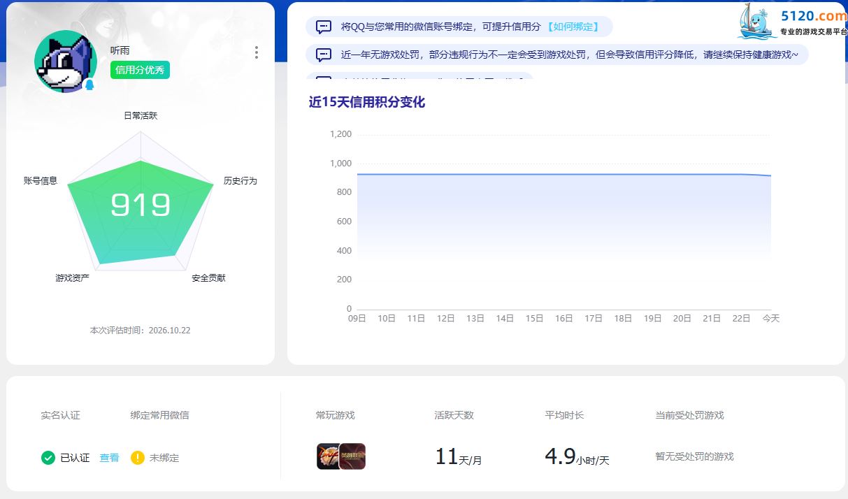Click the 4.9小时/天 average duration value
This screenshot has height=499, width=848.
577,457
